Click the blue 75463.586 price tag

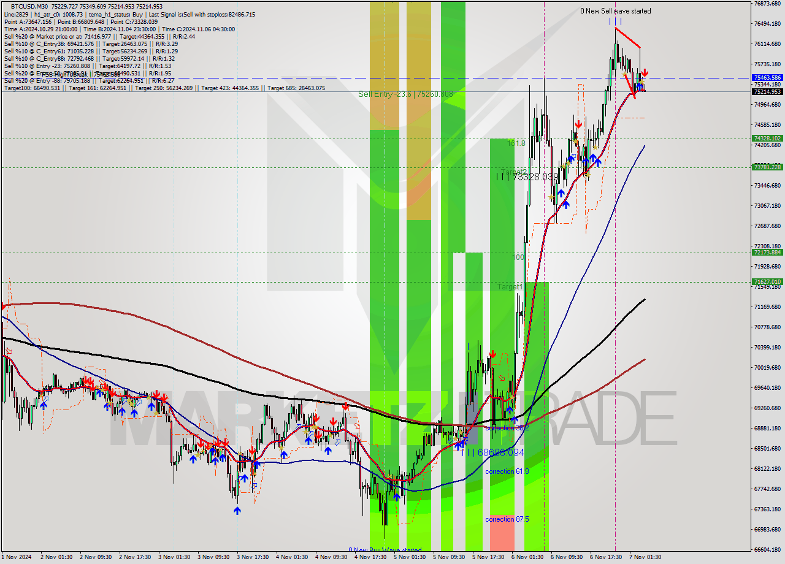coord(767,78)
